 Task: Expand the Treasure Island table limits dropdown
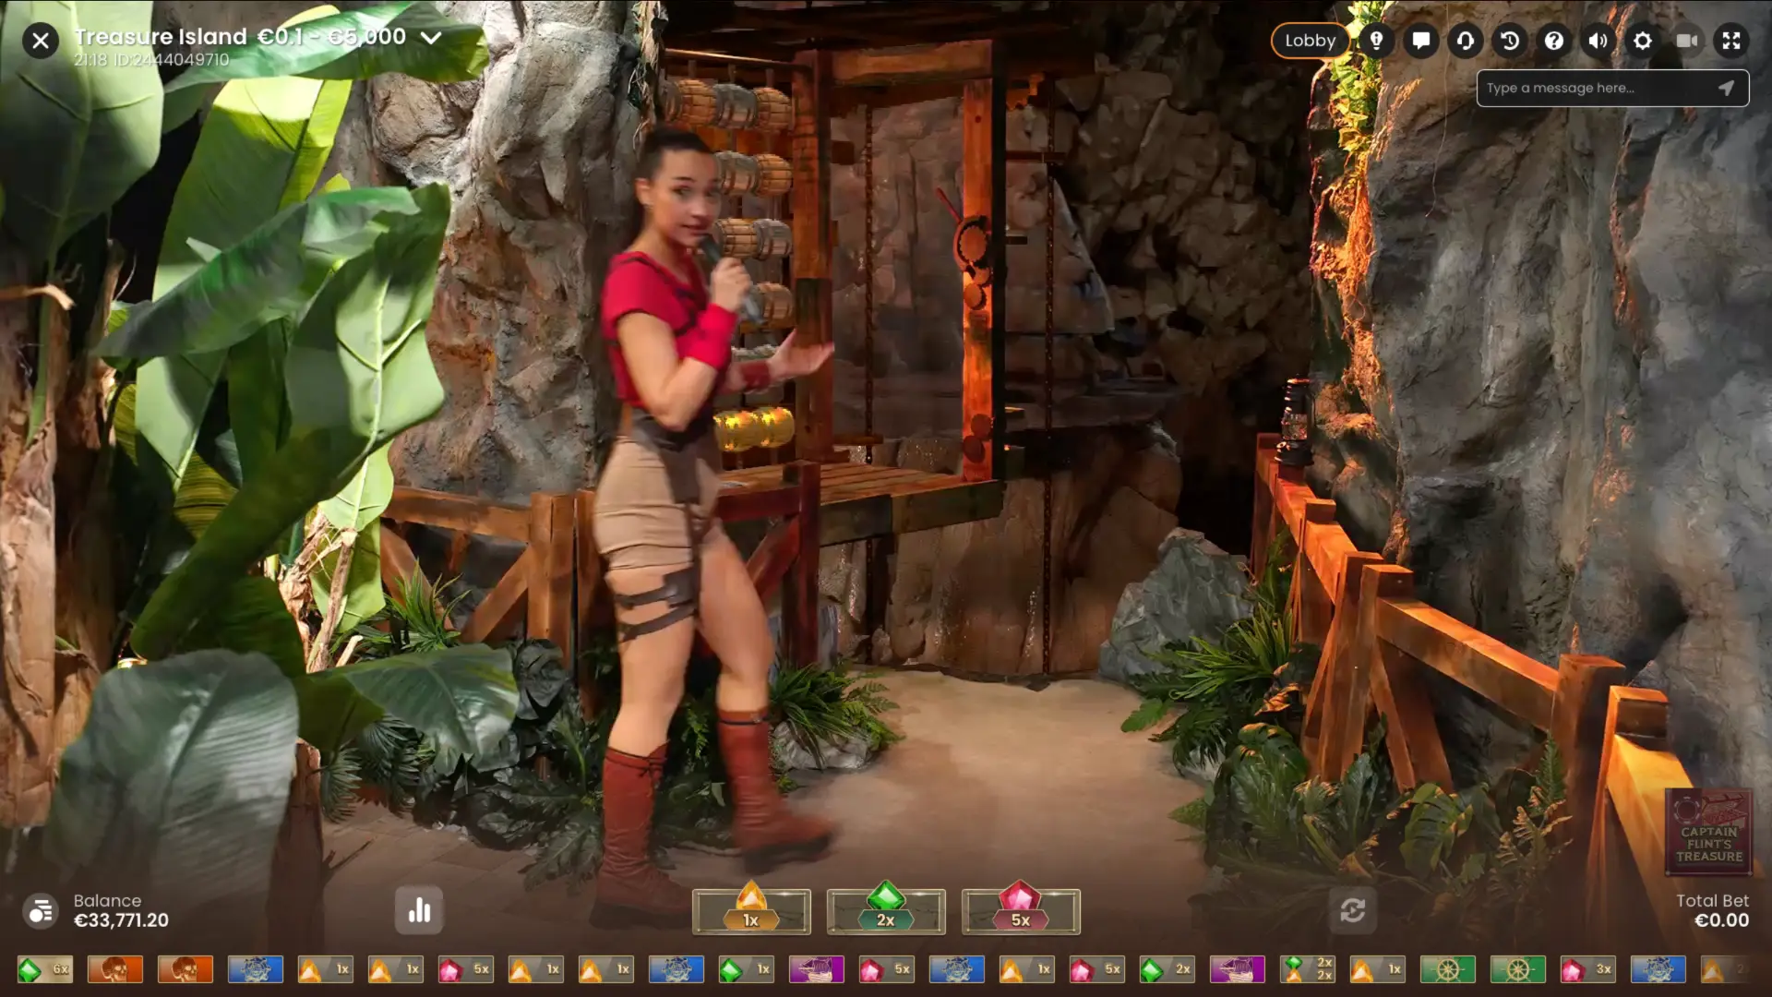click(431, 38)
